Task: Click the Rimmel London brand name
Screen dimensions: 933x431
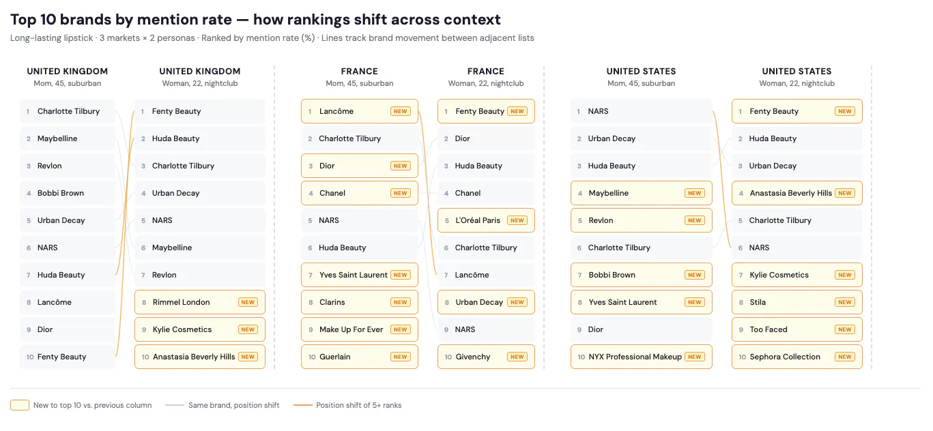Action: click(181, 302)
